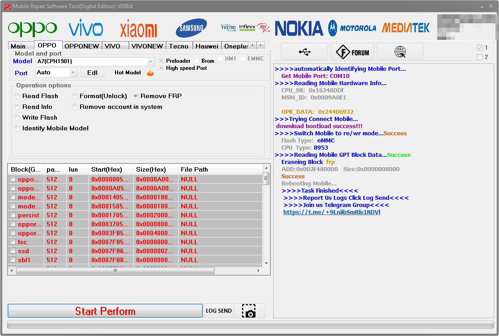Image resolution: width=499 pixels, height=336 pixels.
Task: Click the bottom progress bar
Action: 251,324
